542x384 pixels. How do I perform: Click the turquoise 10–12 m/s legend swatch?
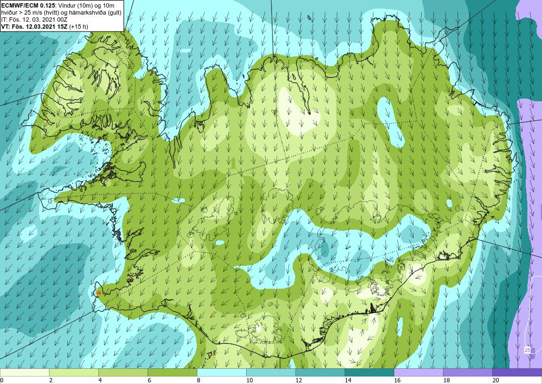pos(270,373)
